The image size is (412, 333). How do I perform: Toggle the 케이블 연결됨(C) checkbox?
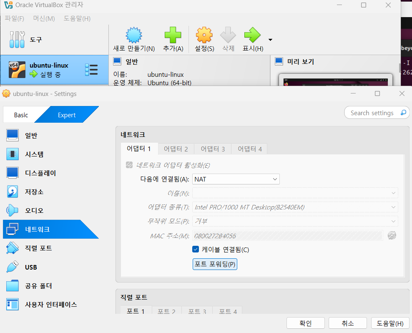(x=196, y=249)
